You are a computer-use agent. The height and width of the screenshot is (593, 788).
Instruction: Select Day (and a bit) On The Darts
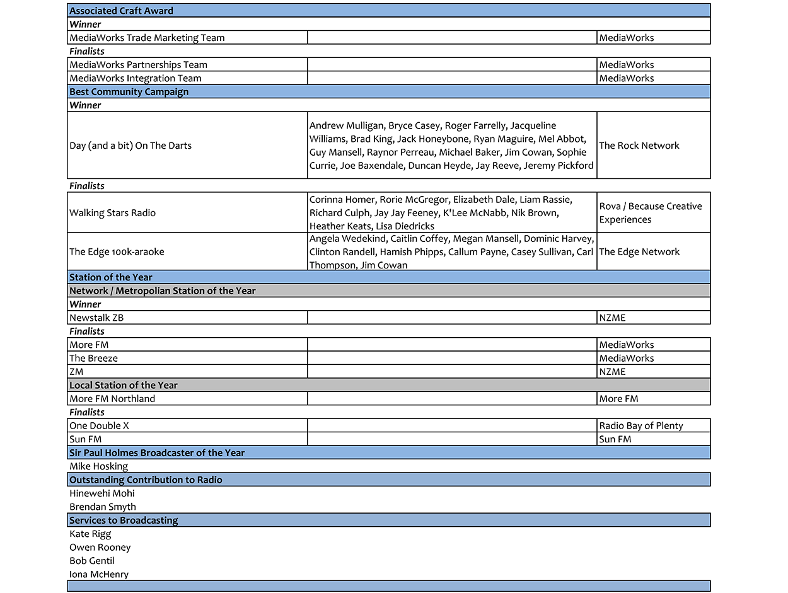(x=187, y=146)
